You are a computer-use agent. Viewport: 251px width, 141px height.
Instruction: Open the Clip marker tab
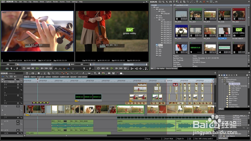point(160,69)
